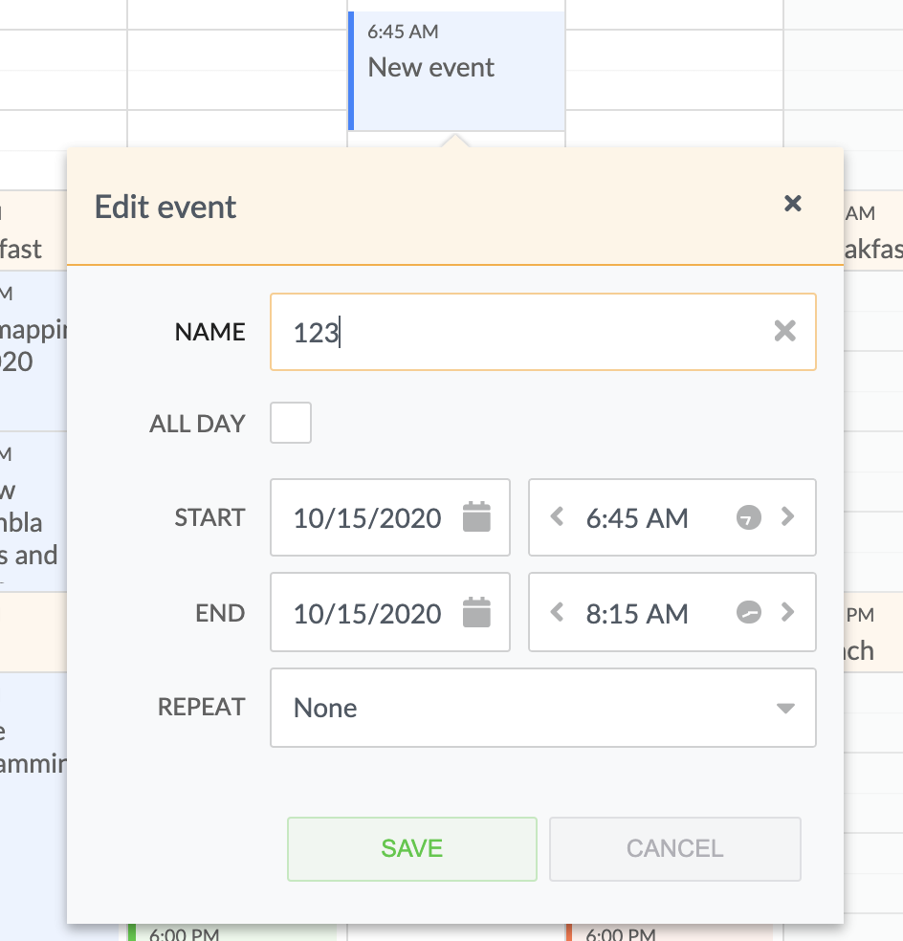Clear the event name using the X icon
The width and height of the screenshot is (903, 941).
785,331
